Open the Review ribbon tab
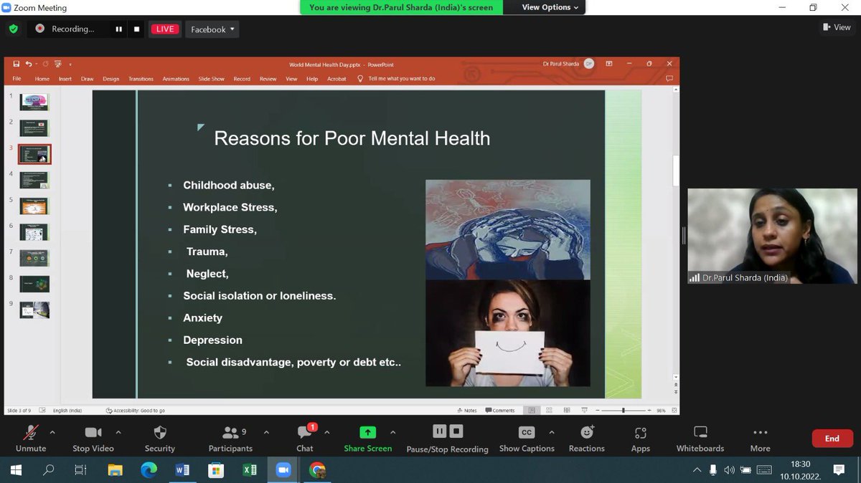The width and height of the screenshot is (861, 483). [x=268, y=79]
